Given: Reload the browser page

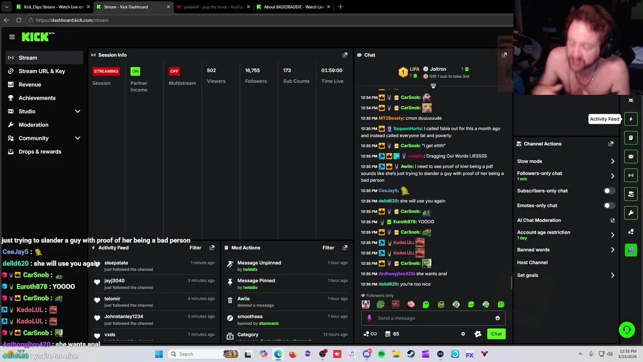Looking at the screenshot, I should point(19,20).
